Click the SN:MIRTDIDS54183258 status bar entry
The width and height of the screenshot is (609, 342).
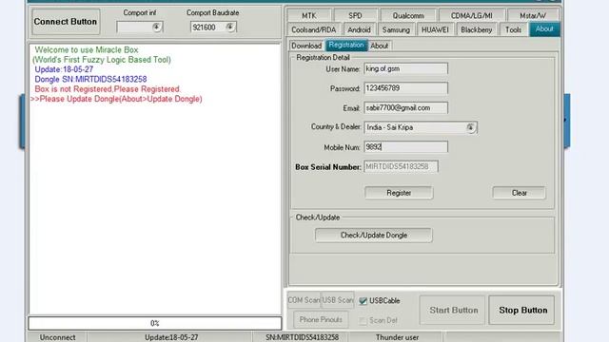point(302,337)
